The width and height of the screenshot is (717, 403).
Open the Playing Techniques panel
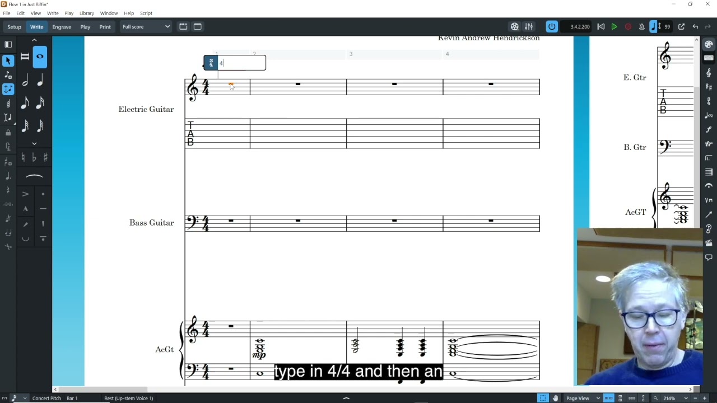coord(709,200)
